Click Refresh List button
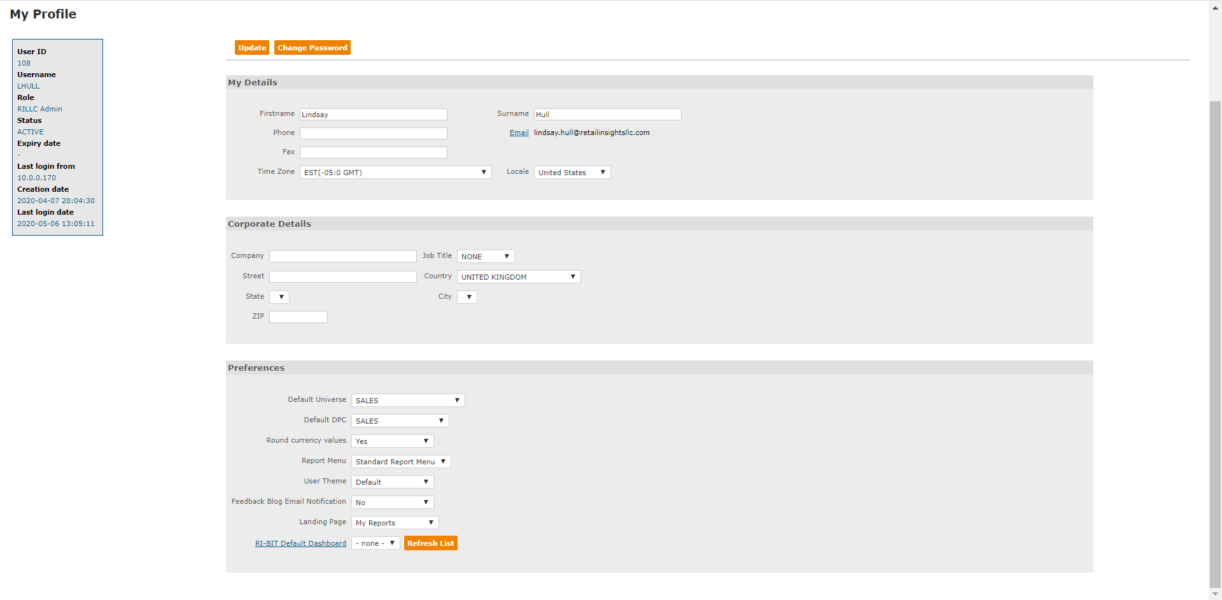This screenshot has width=1222, height=600. pyautogui.click(x=431, y=543)
